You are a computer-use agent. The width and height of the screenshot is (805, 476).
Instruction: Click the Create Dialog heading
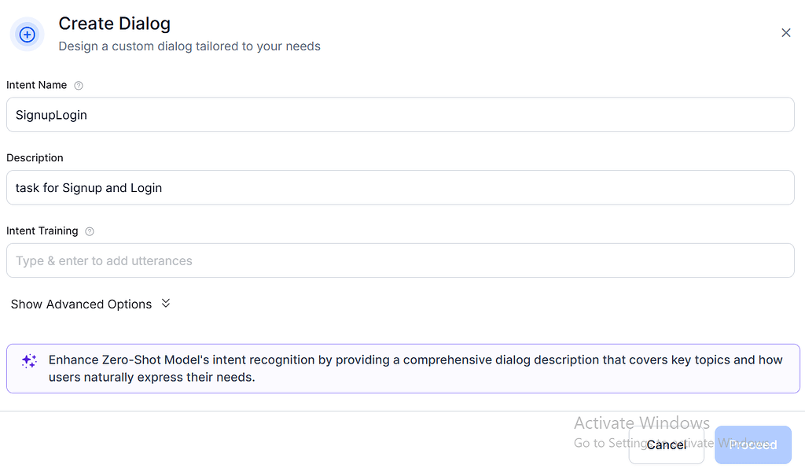click(x=114, y=24)
